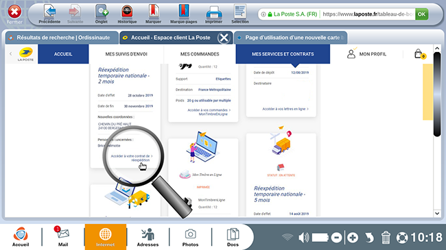Screen dimensions: 446x250
Task: Click the trash bin icon
Action: 386,238
